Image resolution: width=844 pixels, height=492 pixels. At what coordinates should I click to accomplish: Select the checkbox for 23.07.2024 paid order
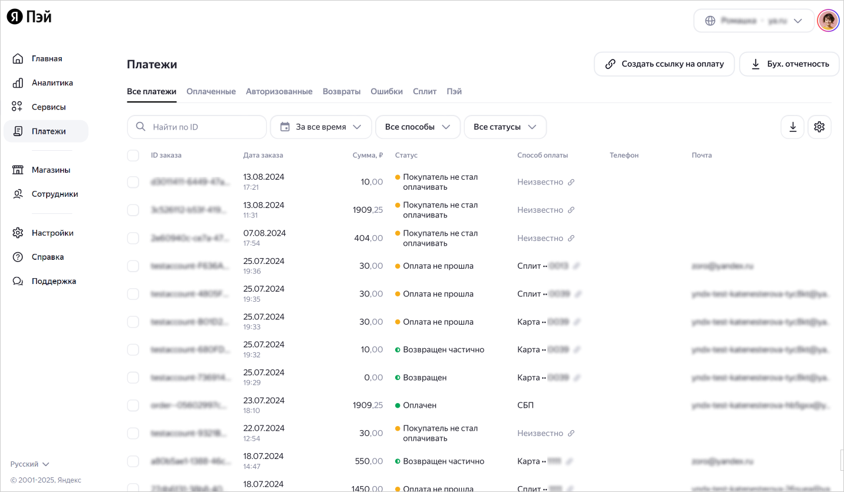[x=133, y=405]
